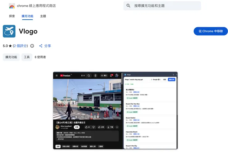Click the 分享 share link
Screen dimensions: 228x154
pos(45,46)
